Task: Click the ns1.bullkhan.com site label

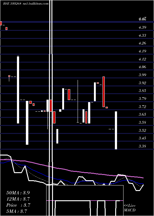Action: coord(35,4)
